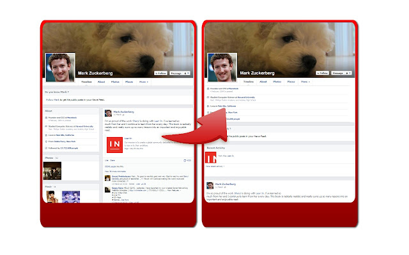Click Share link under left post

pos(112,160)
